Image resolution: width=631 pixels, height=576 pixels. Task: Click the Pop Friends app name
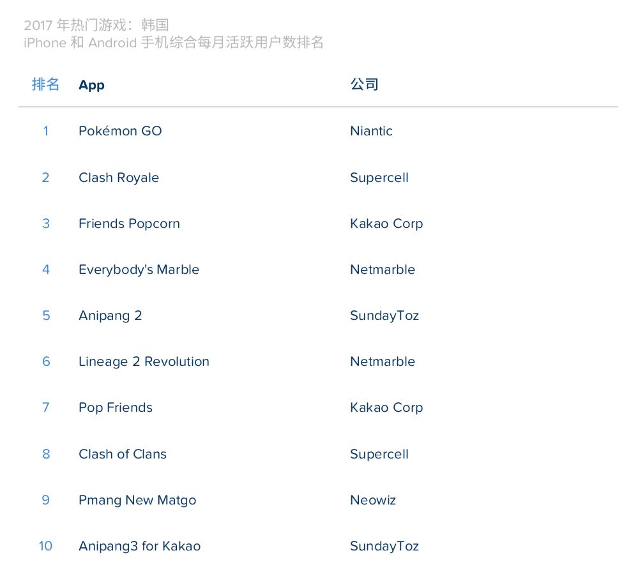tap(116, 407)
